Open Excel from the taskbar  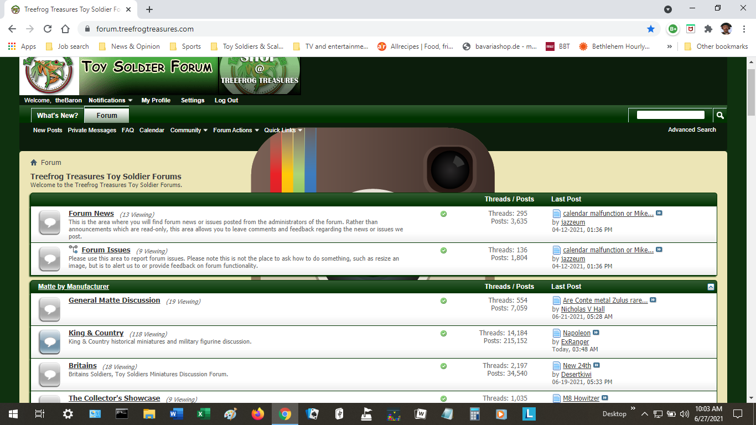(204, 413)
